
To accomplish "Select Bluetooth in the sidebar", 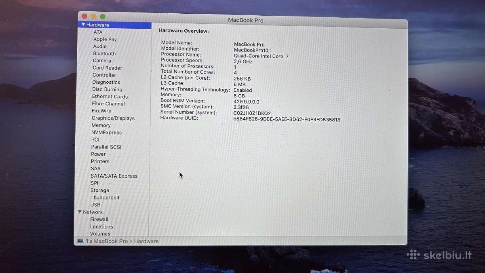I will pyautogui.click(x=104, y=53).
